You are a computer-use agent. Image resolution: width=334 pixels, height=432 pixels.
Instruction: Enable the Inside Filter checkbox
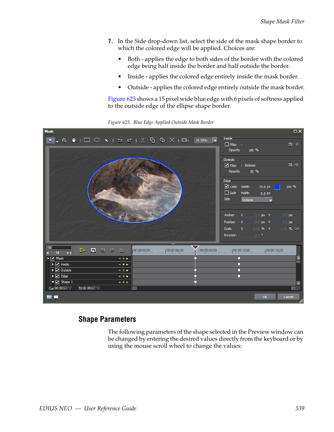point(227,144)
